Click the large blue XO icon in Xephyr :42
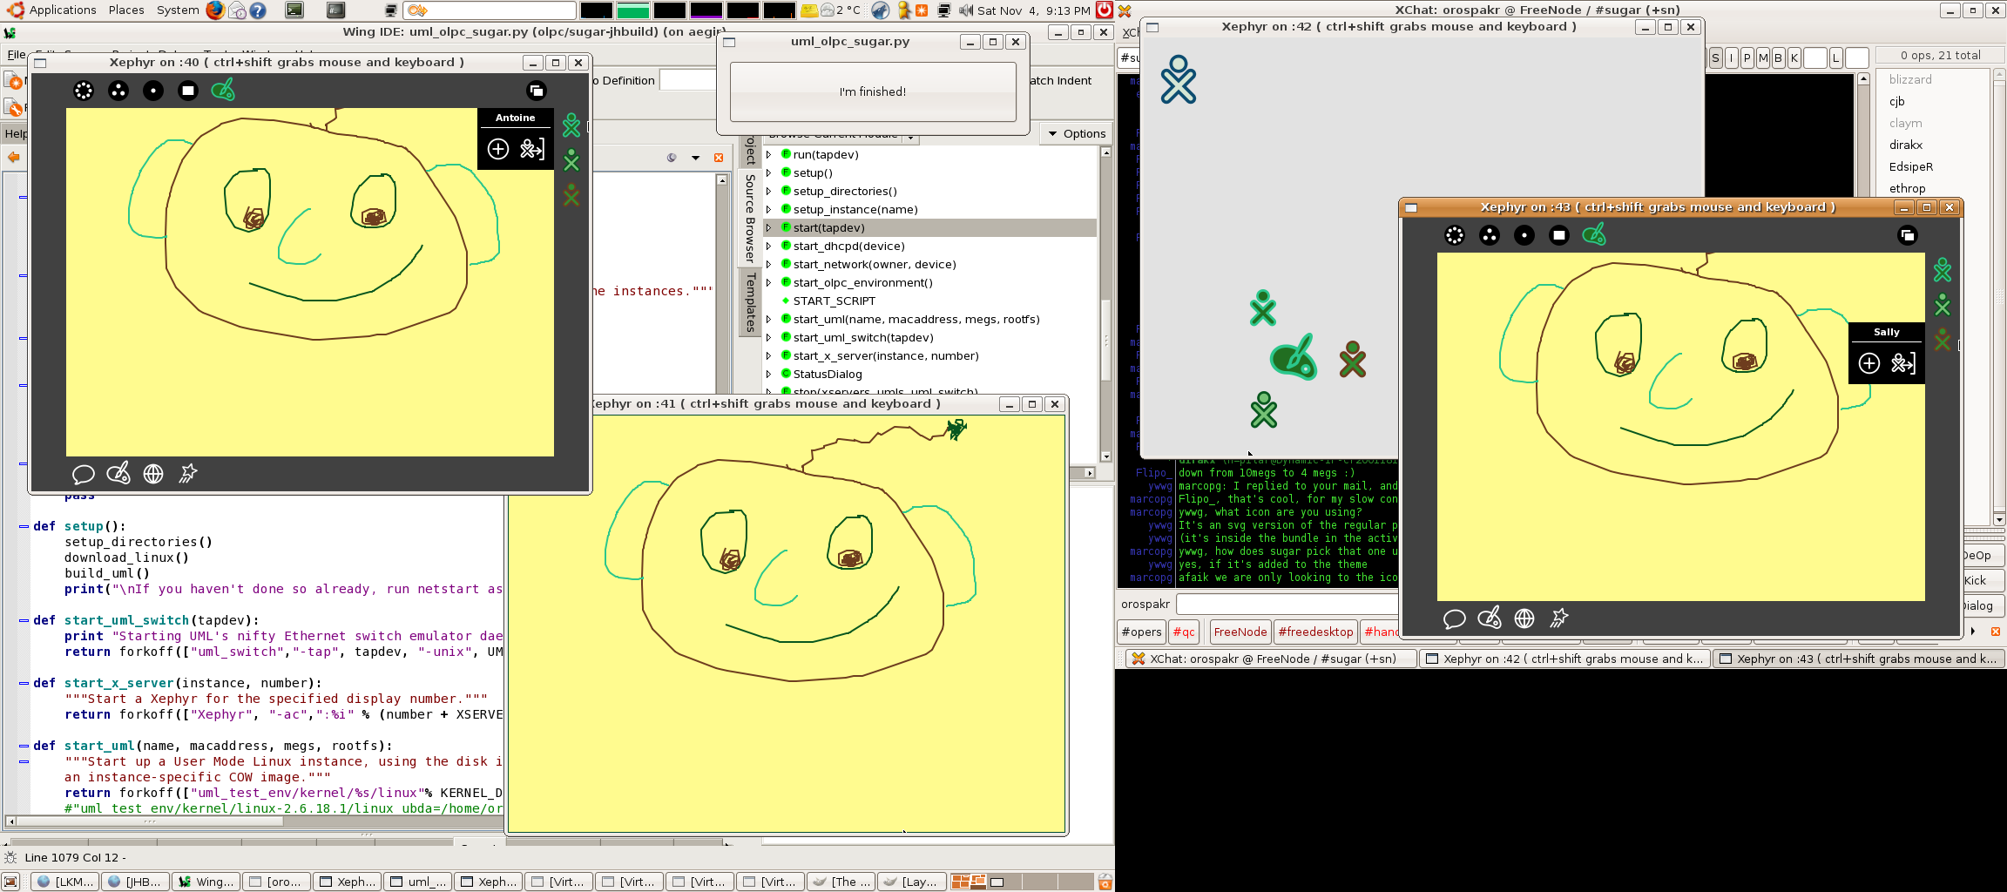Screen dimensions: 2007x892 click(1179, 80)
